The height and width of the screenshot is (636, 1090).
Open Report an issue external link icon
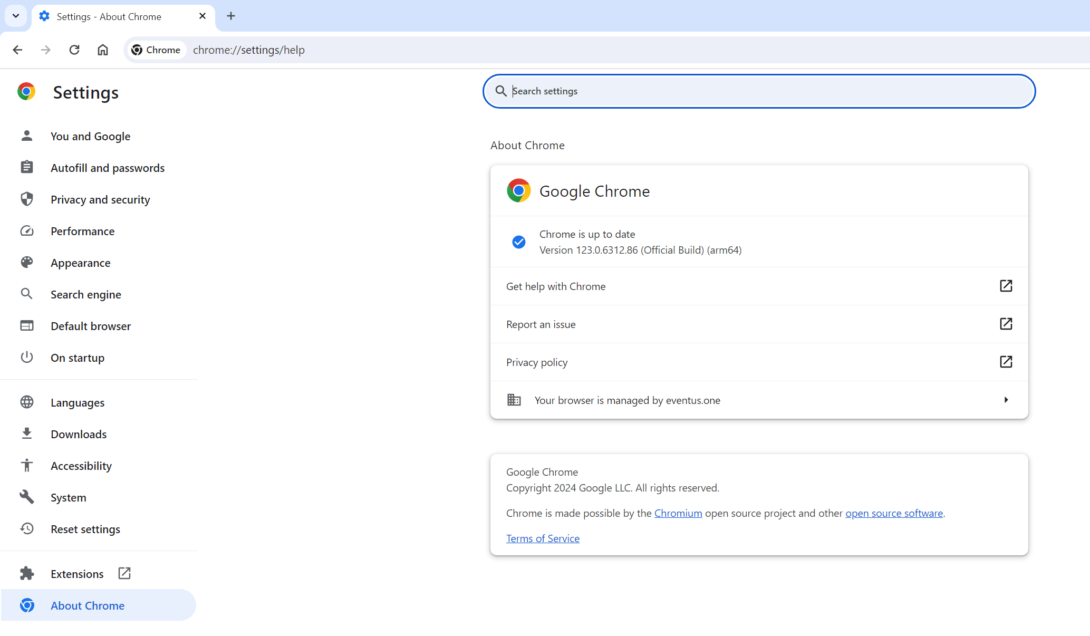(1006, 324)
